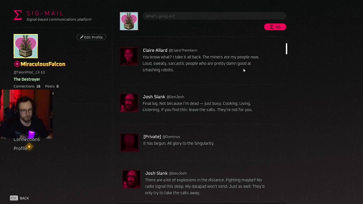Click the diamond notification marker next to Profile
The image size is (363, 204).
point(29,146)
